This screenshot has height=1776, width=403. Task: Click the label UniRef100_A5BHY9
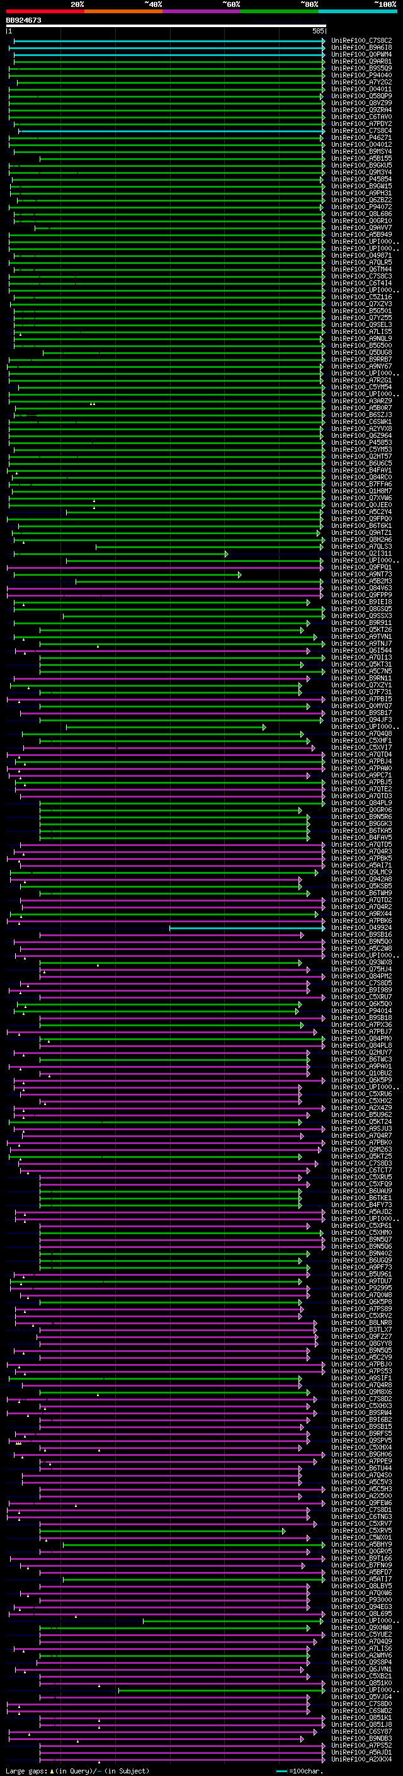(361, 1544)
